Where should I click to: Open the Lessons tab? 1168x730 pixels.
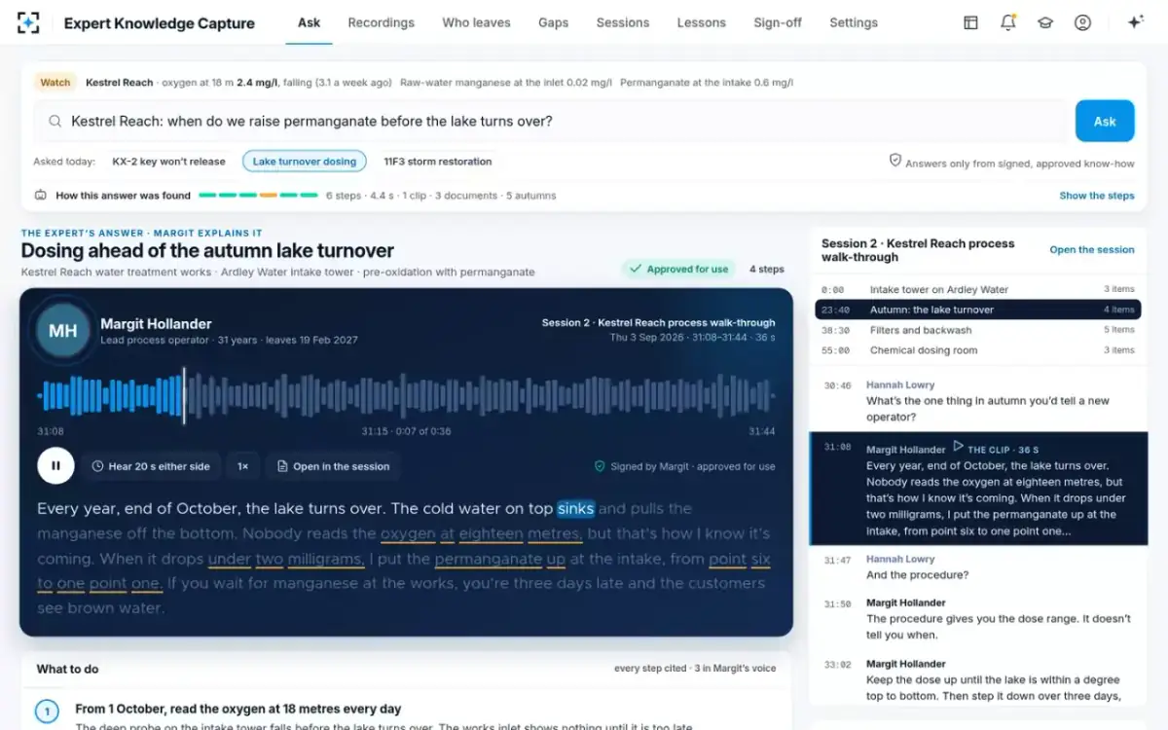(x=702, y=22)
